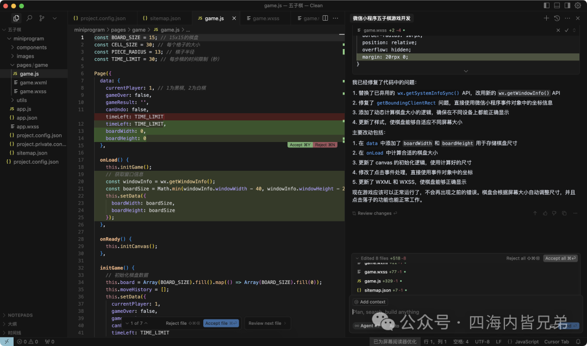Toggle the bottom panel layout icon

[x=557, y=5]
